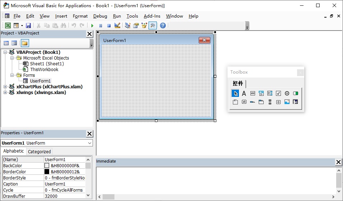
Task: Click View Code icon in Project panel
Action: point(6,43)
